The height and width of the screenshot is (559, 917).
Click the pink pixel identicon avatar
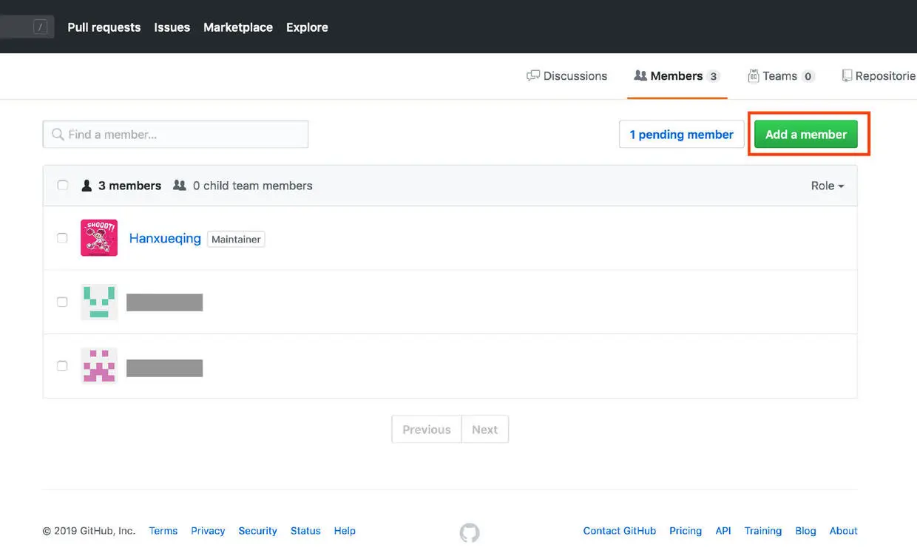tap(99, 366)
